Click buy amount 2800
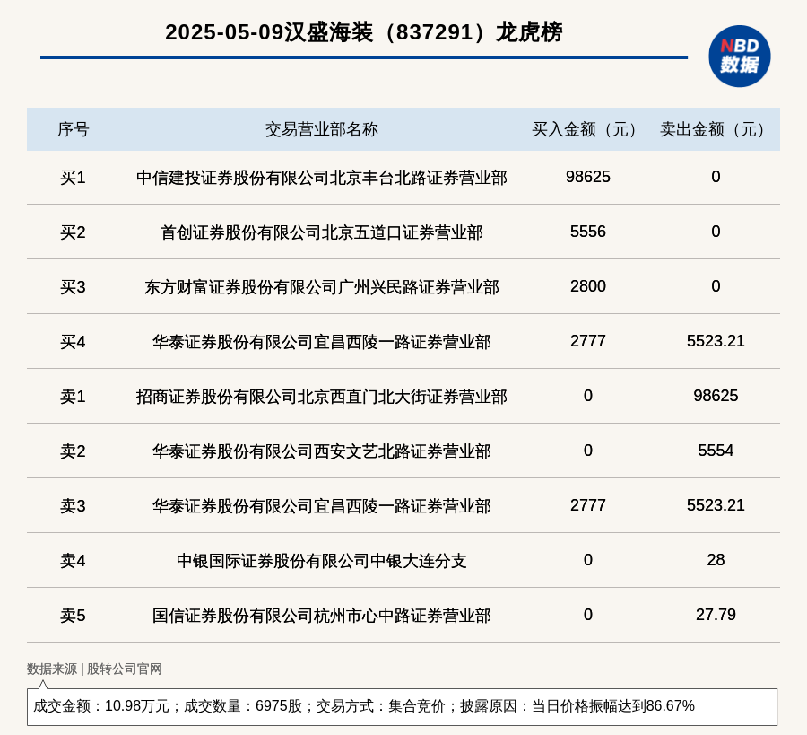 coord(587,286)
